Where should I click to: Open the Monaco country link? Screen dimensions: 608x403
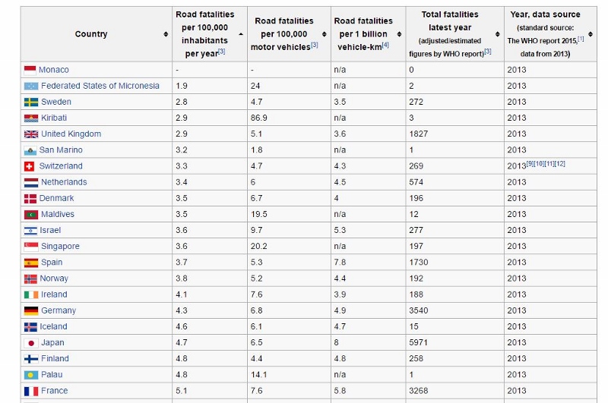(x=53, y=70)
